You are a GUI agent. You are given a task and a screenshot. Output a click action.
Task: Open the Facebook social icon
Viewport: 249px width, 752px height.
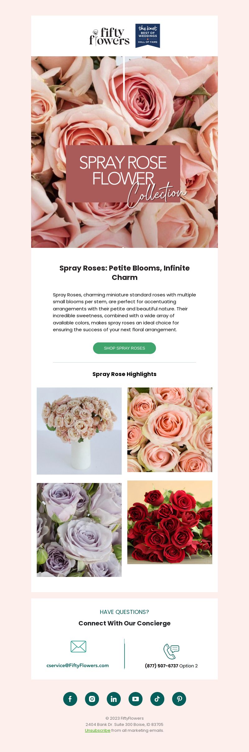70,699
